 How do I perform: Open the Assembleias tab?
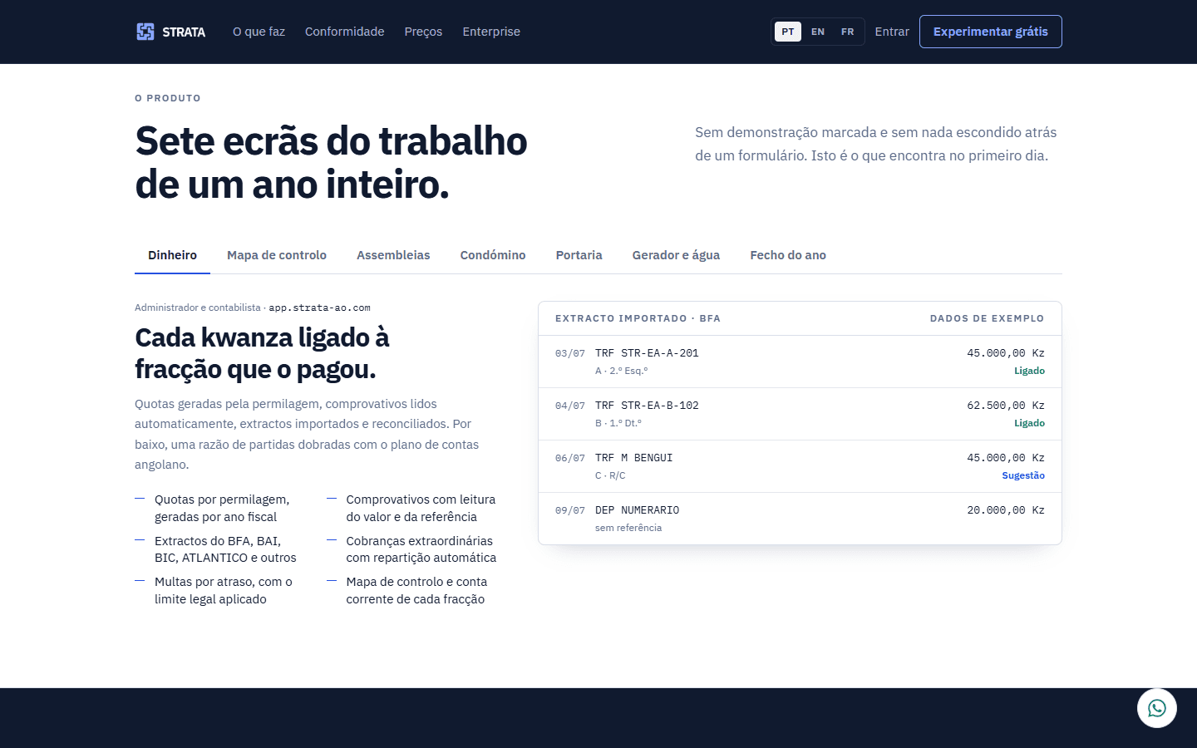pyautogui.click(x=393, y=255)
